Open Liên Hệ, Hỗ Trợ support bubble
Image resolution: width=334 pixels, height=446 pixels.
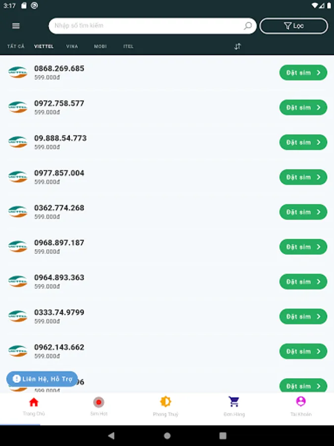point(42,378)
